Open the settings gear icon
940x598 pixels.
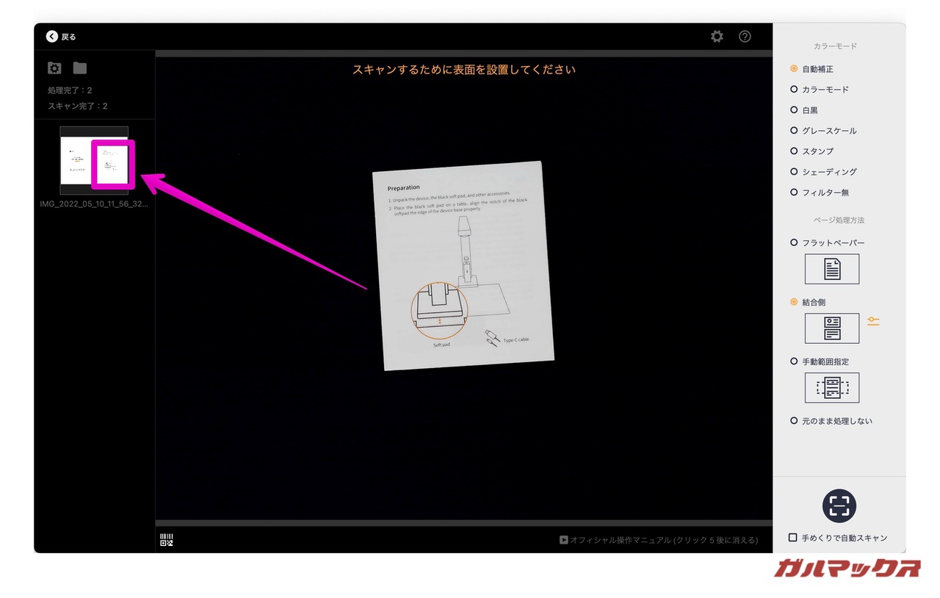tap(717, 37)
